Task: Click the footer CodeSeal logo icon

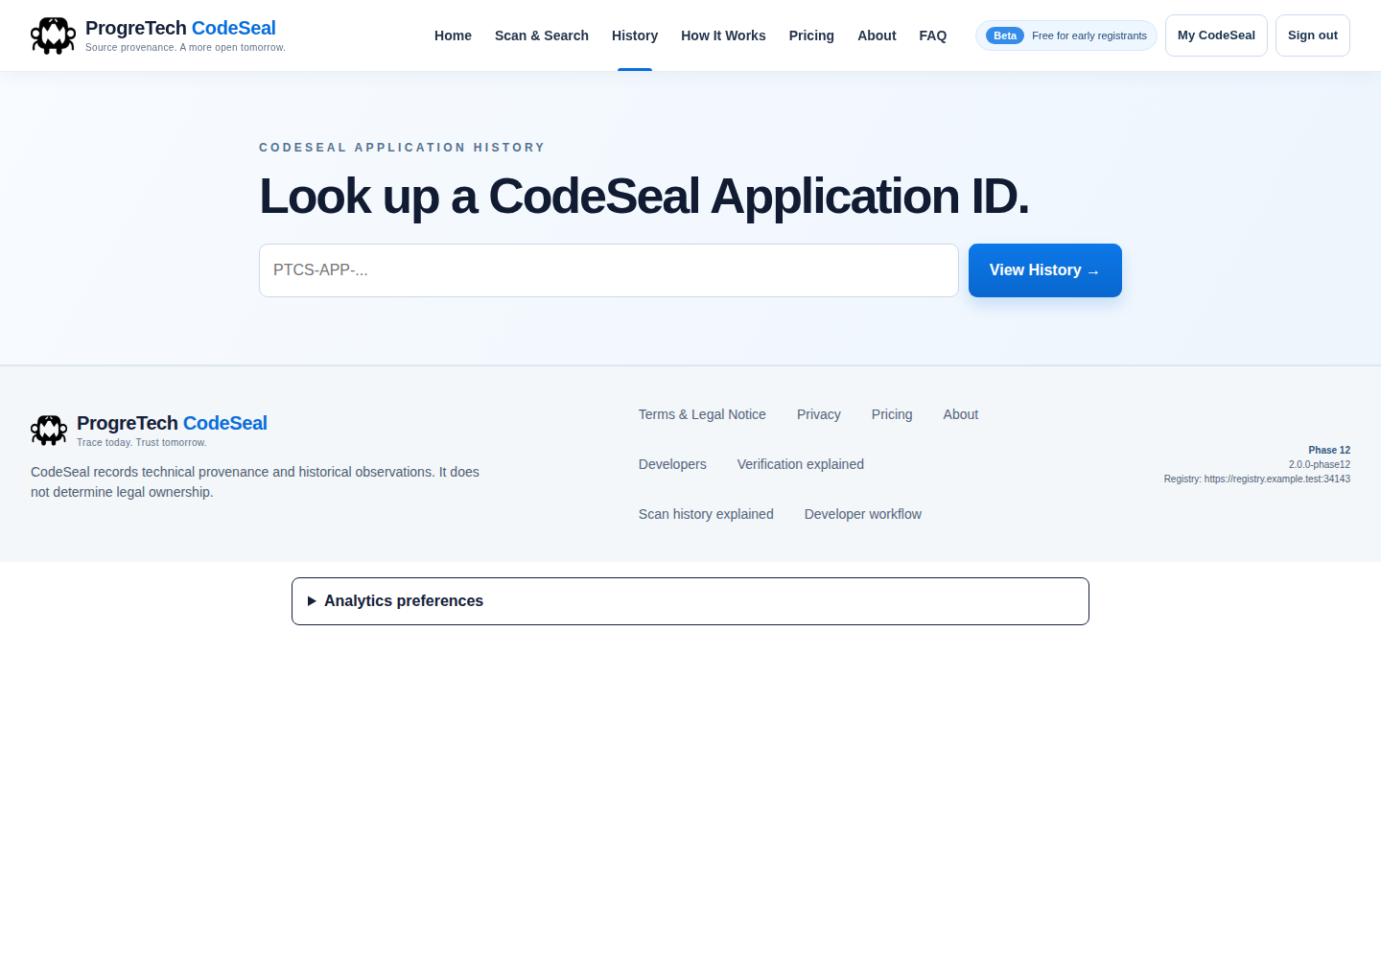Action: coord(49,431)
